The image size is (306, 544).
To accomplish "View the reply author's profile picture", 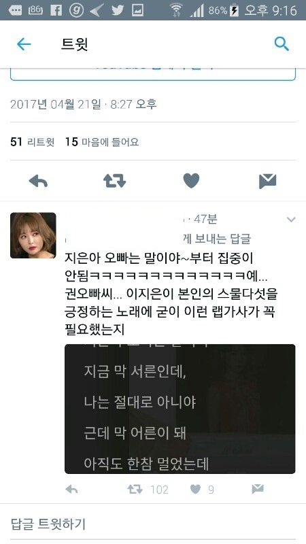I will click(33, 235).
